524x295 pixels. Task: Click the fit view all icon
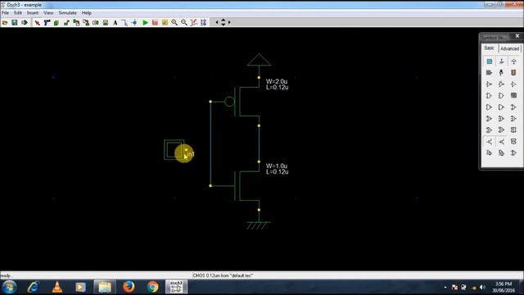[x=203, y=22]
